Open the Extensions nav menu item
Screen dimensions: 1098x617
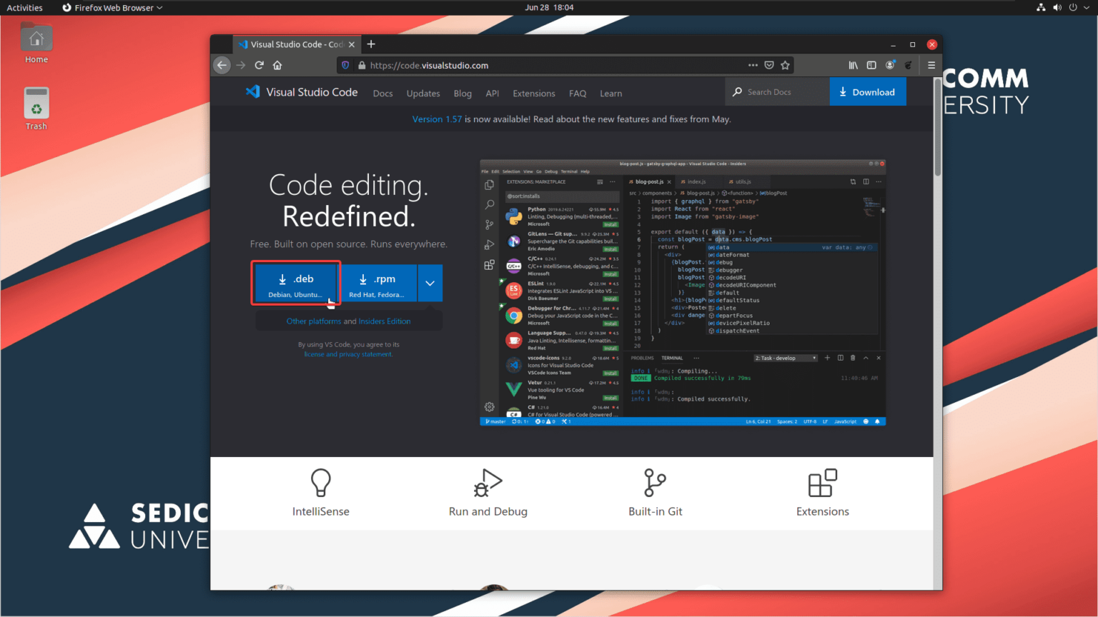pyautogui.click(x=534, y=94)
